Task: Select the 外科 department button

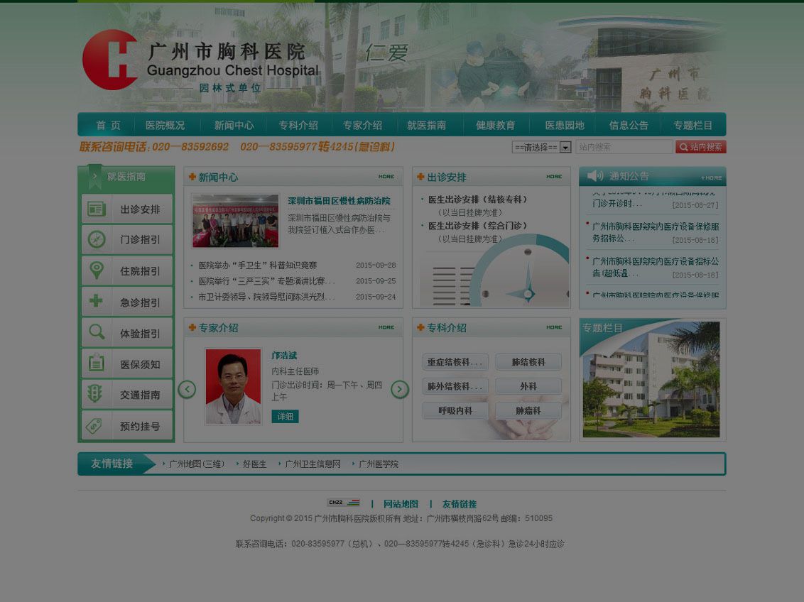Action: tap(528, 386)
